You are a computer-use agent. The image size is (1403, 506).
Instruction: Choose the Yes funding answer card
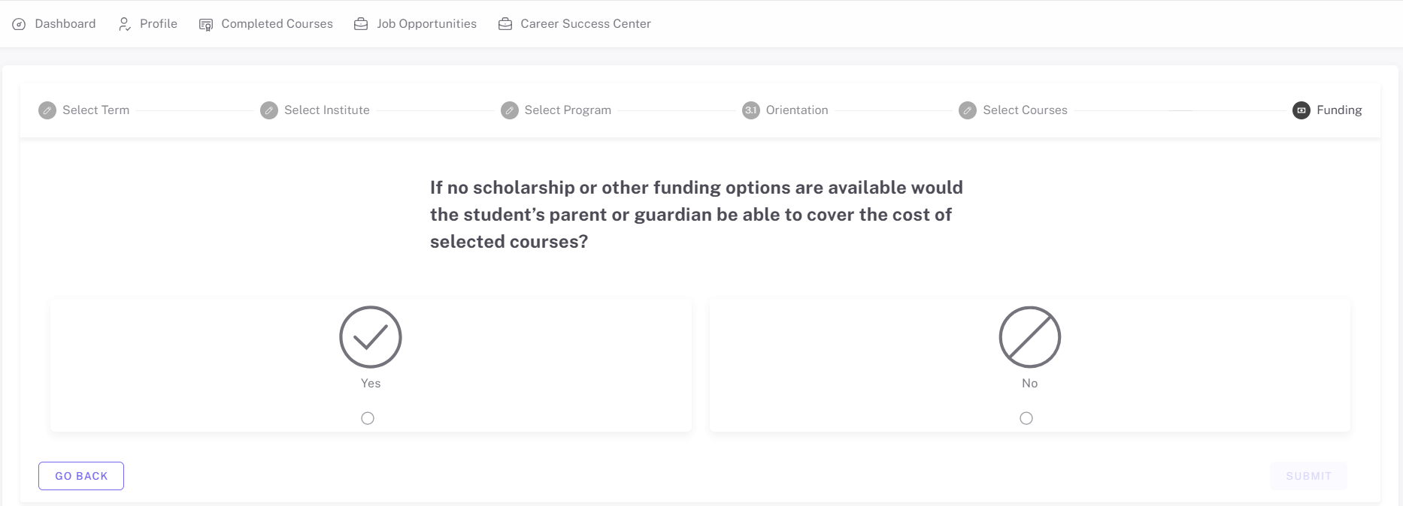coord(371,366)
